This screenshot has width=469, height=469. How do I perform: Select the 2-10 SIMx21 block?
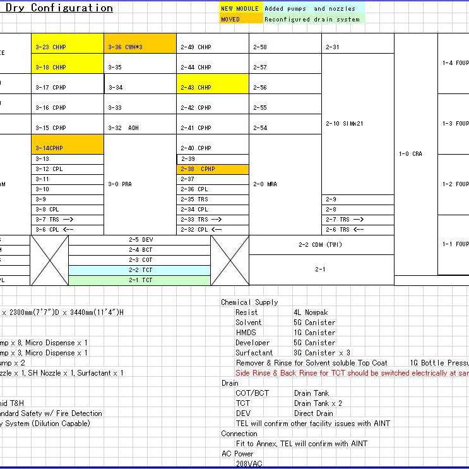[x=358, y=124]
